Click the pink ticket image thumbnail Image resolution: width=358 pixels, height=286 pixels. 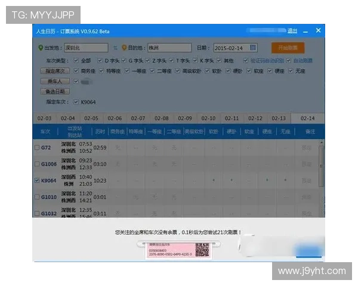coord(179,250)
